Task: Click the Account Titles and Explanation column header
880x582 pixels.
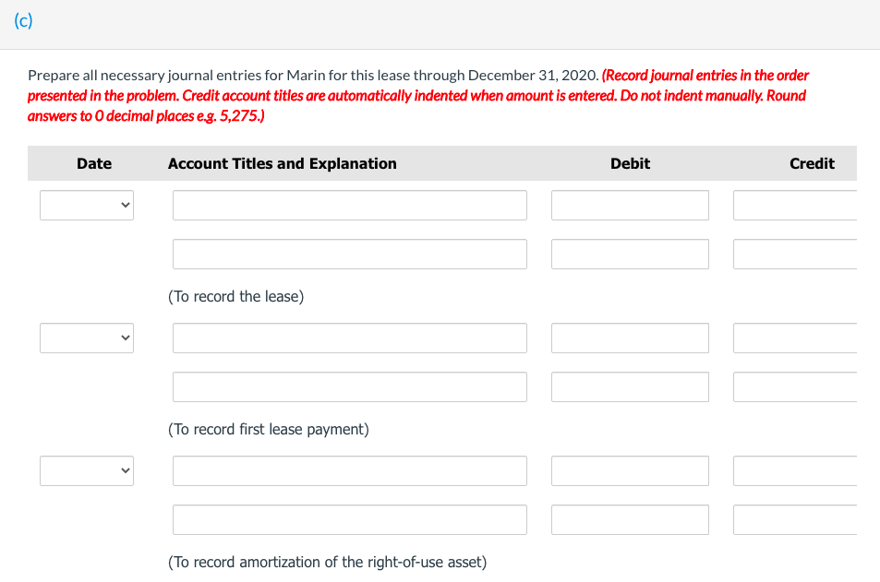Action: tap(282, 163)
